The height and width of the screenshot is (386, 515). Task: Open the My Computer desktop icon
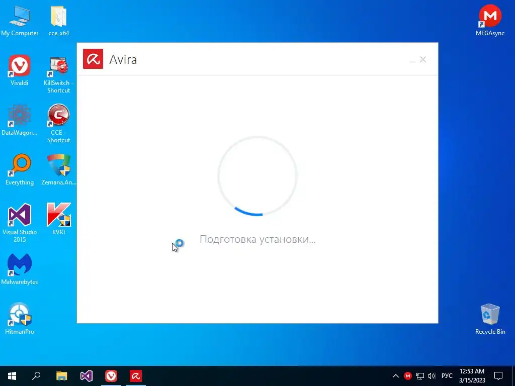coord(20,20)
